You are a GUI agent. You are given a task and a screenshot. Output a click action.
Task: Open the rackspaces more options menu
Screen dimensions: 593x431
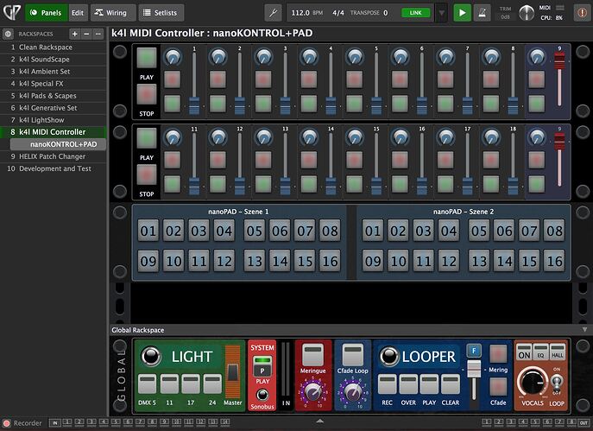click(x=98, y=34)
